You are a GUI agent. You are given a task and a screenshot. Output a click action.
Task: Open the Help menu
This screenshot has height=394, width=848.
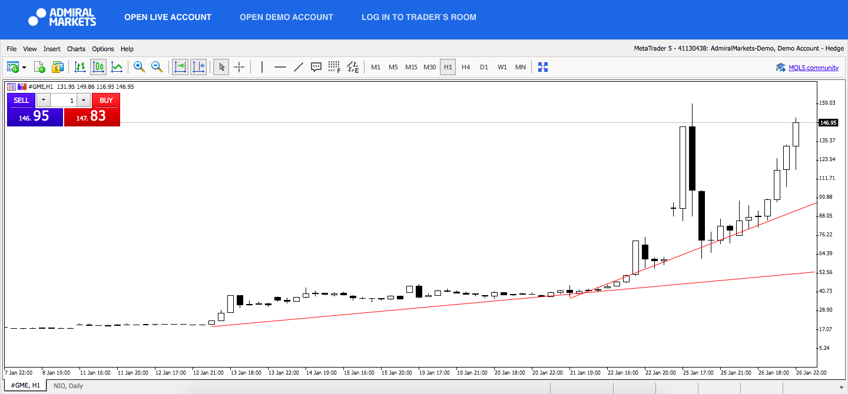pos(127,49)
